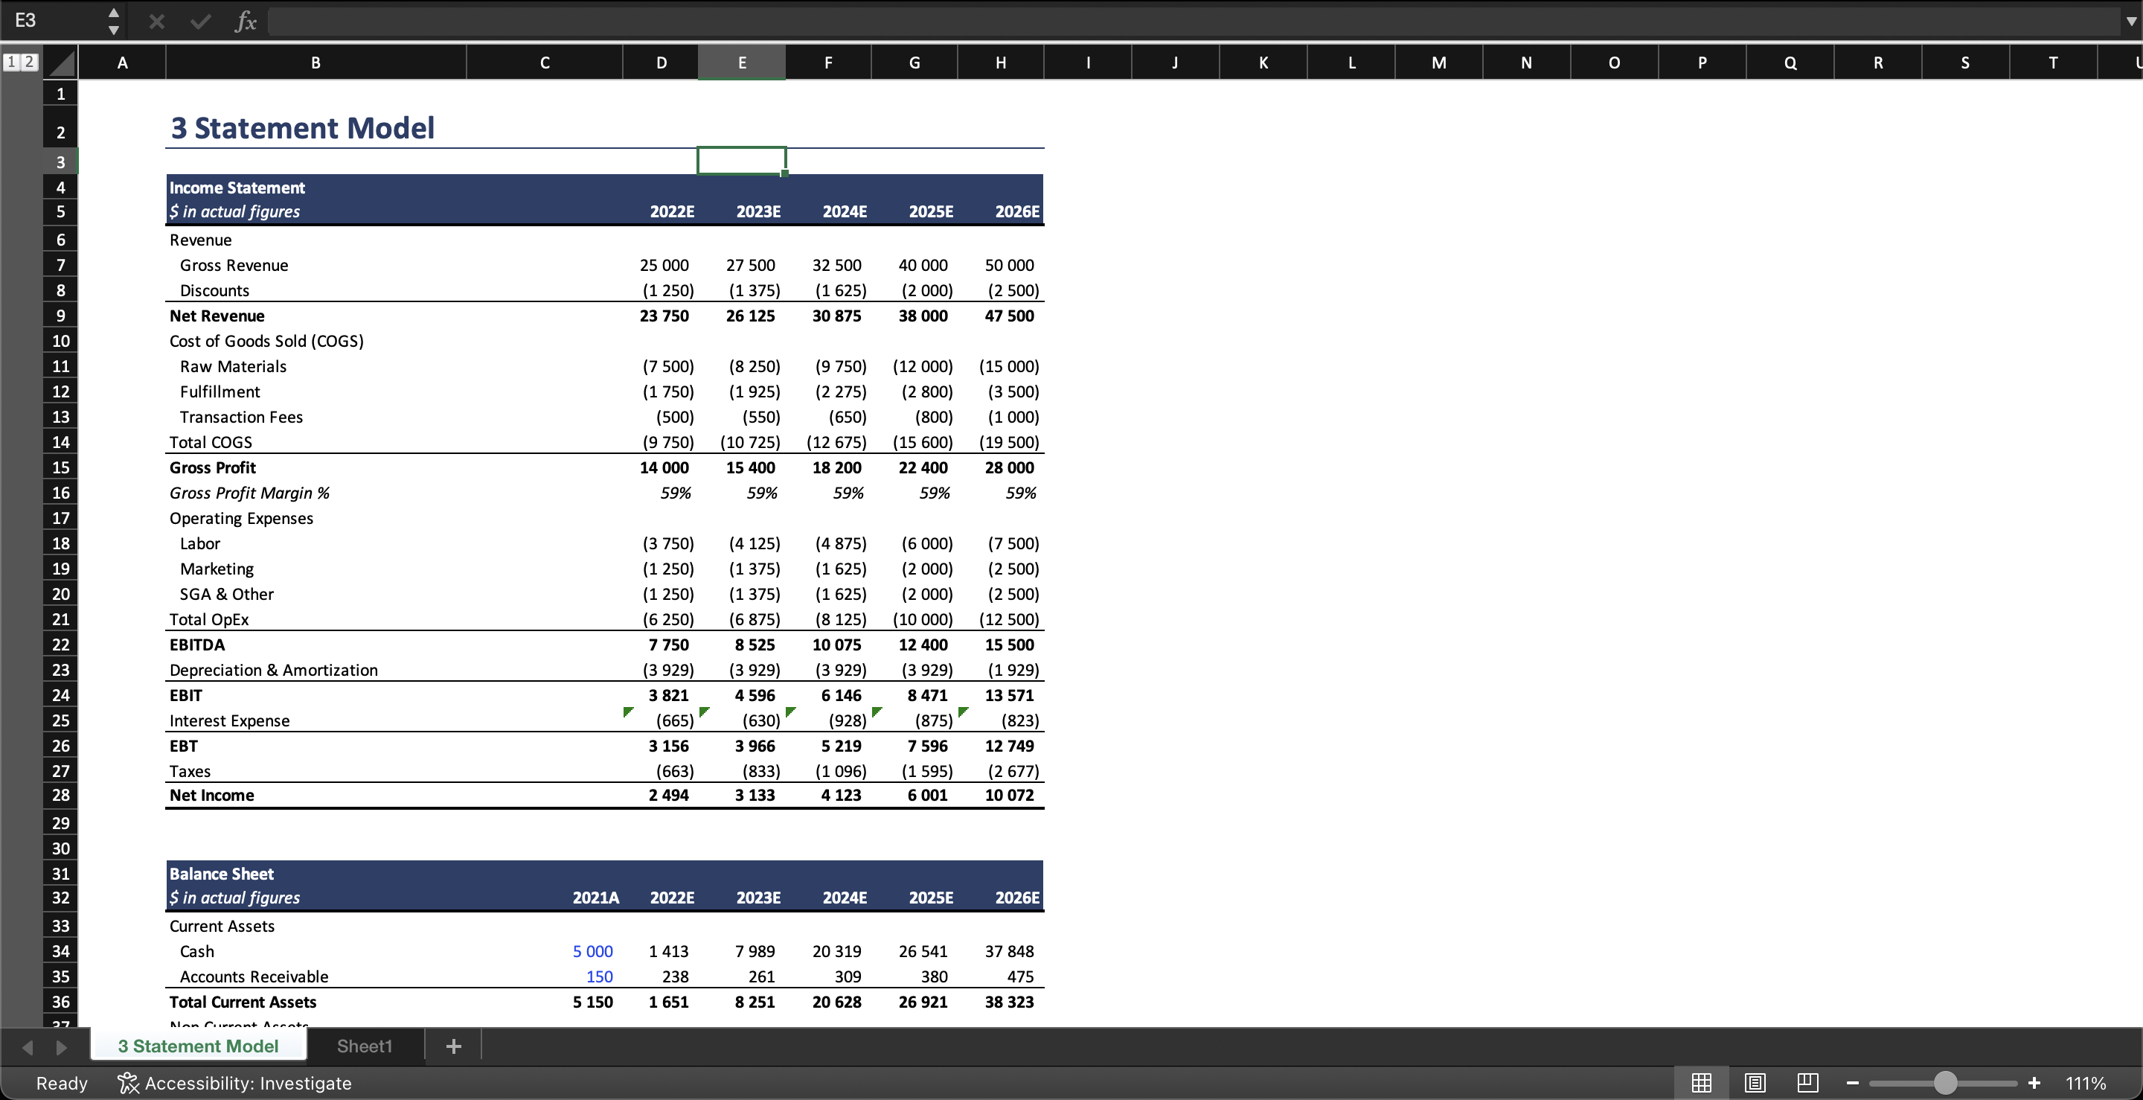Image resolution: width=2143 pixels, height=1100 pixels.
Task: Select column B header
Action: [x=315, y=63]
